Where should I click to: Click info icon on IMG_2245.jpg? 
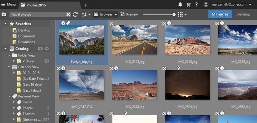click(x=169, y=23)
